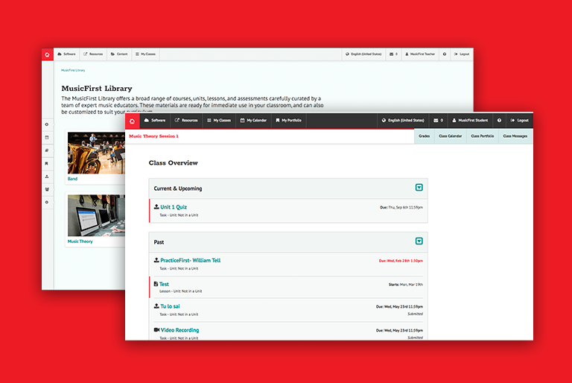Open the Test lesson

(164, 284)
